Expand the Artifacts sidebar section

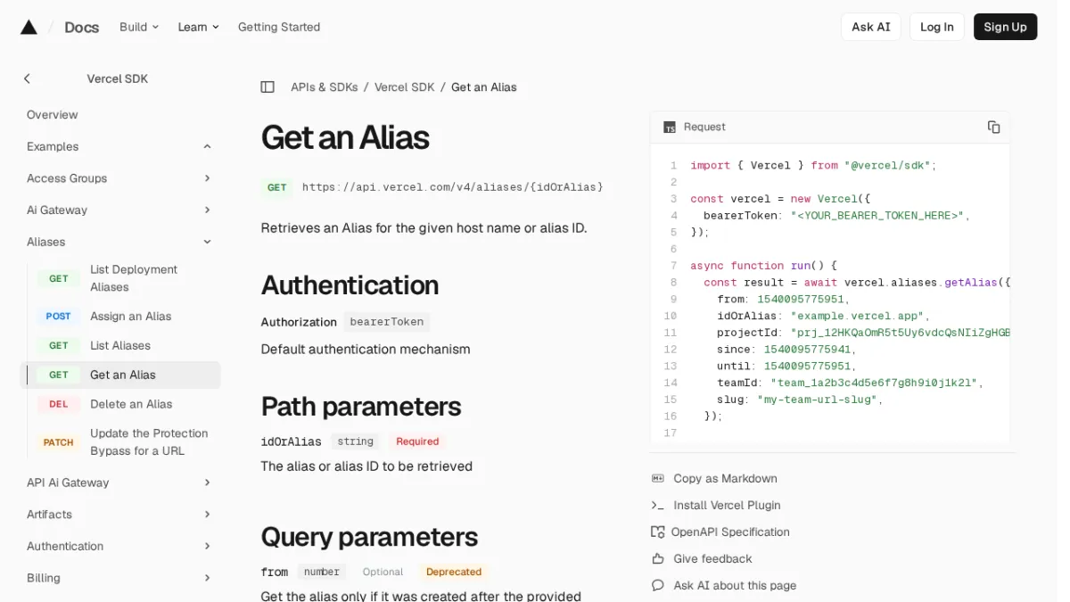pos(207,515)
